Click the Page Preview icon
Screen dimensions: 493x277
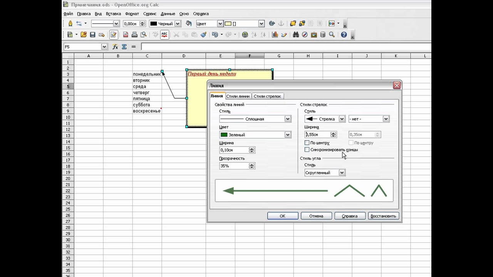(x=144, y=35)
